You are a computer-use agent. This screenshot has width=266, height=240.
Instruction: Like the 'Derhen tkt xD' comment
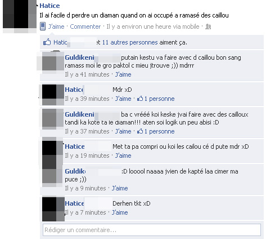[120, 212]
